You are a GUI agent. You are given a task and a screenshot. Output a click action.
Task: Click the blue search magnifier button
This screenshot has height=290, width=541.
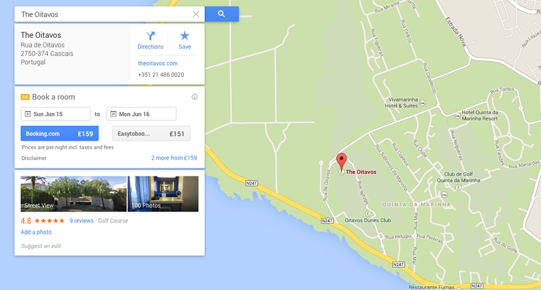point(222,14)
